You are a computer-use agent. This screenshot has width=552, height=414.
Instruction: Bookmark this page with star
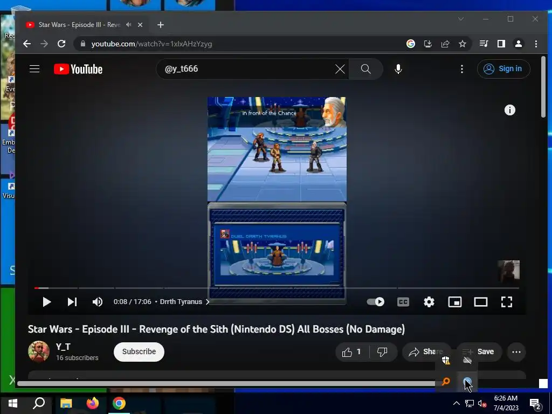[462, 44]
